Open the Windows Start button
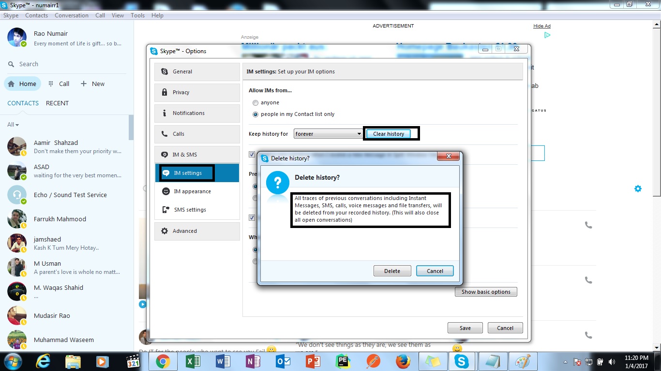 [12, 361]
